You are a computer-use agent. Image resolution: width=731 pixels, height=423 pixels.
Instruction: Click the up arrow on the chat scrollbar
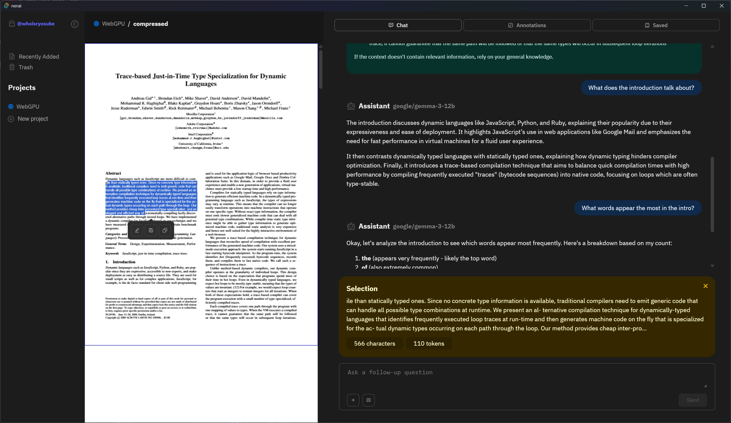coord(712,47)
